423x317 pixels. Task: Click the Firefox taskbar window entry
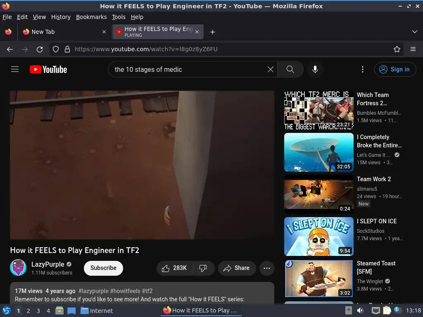(201, 310)
